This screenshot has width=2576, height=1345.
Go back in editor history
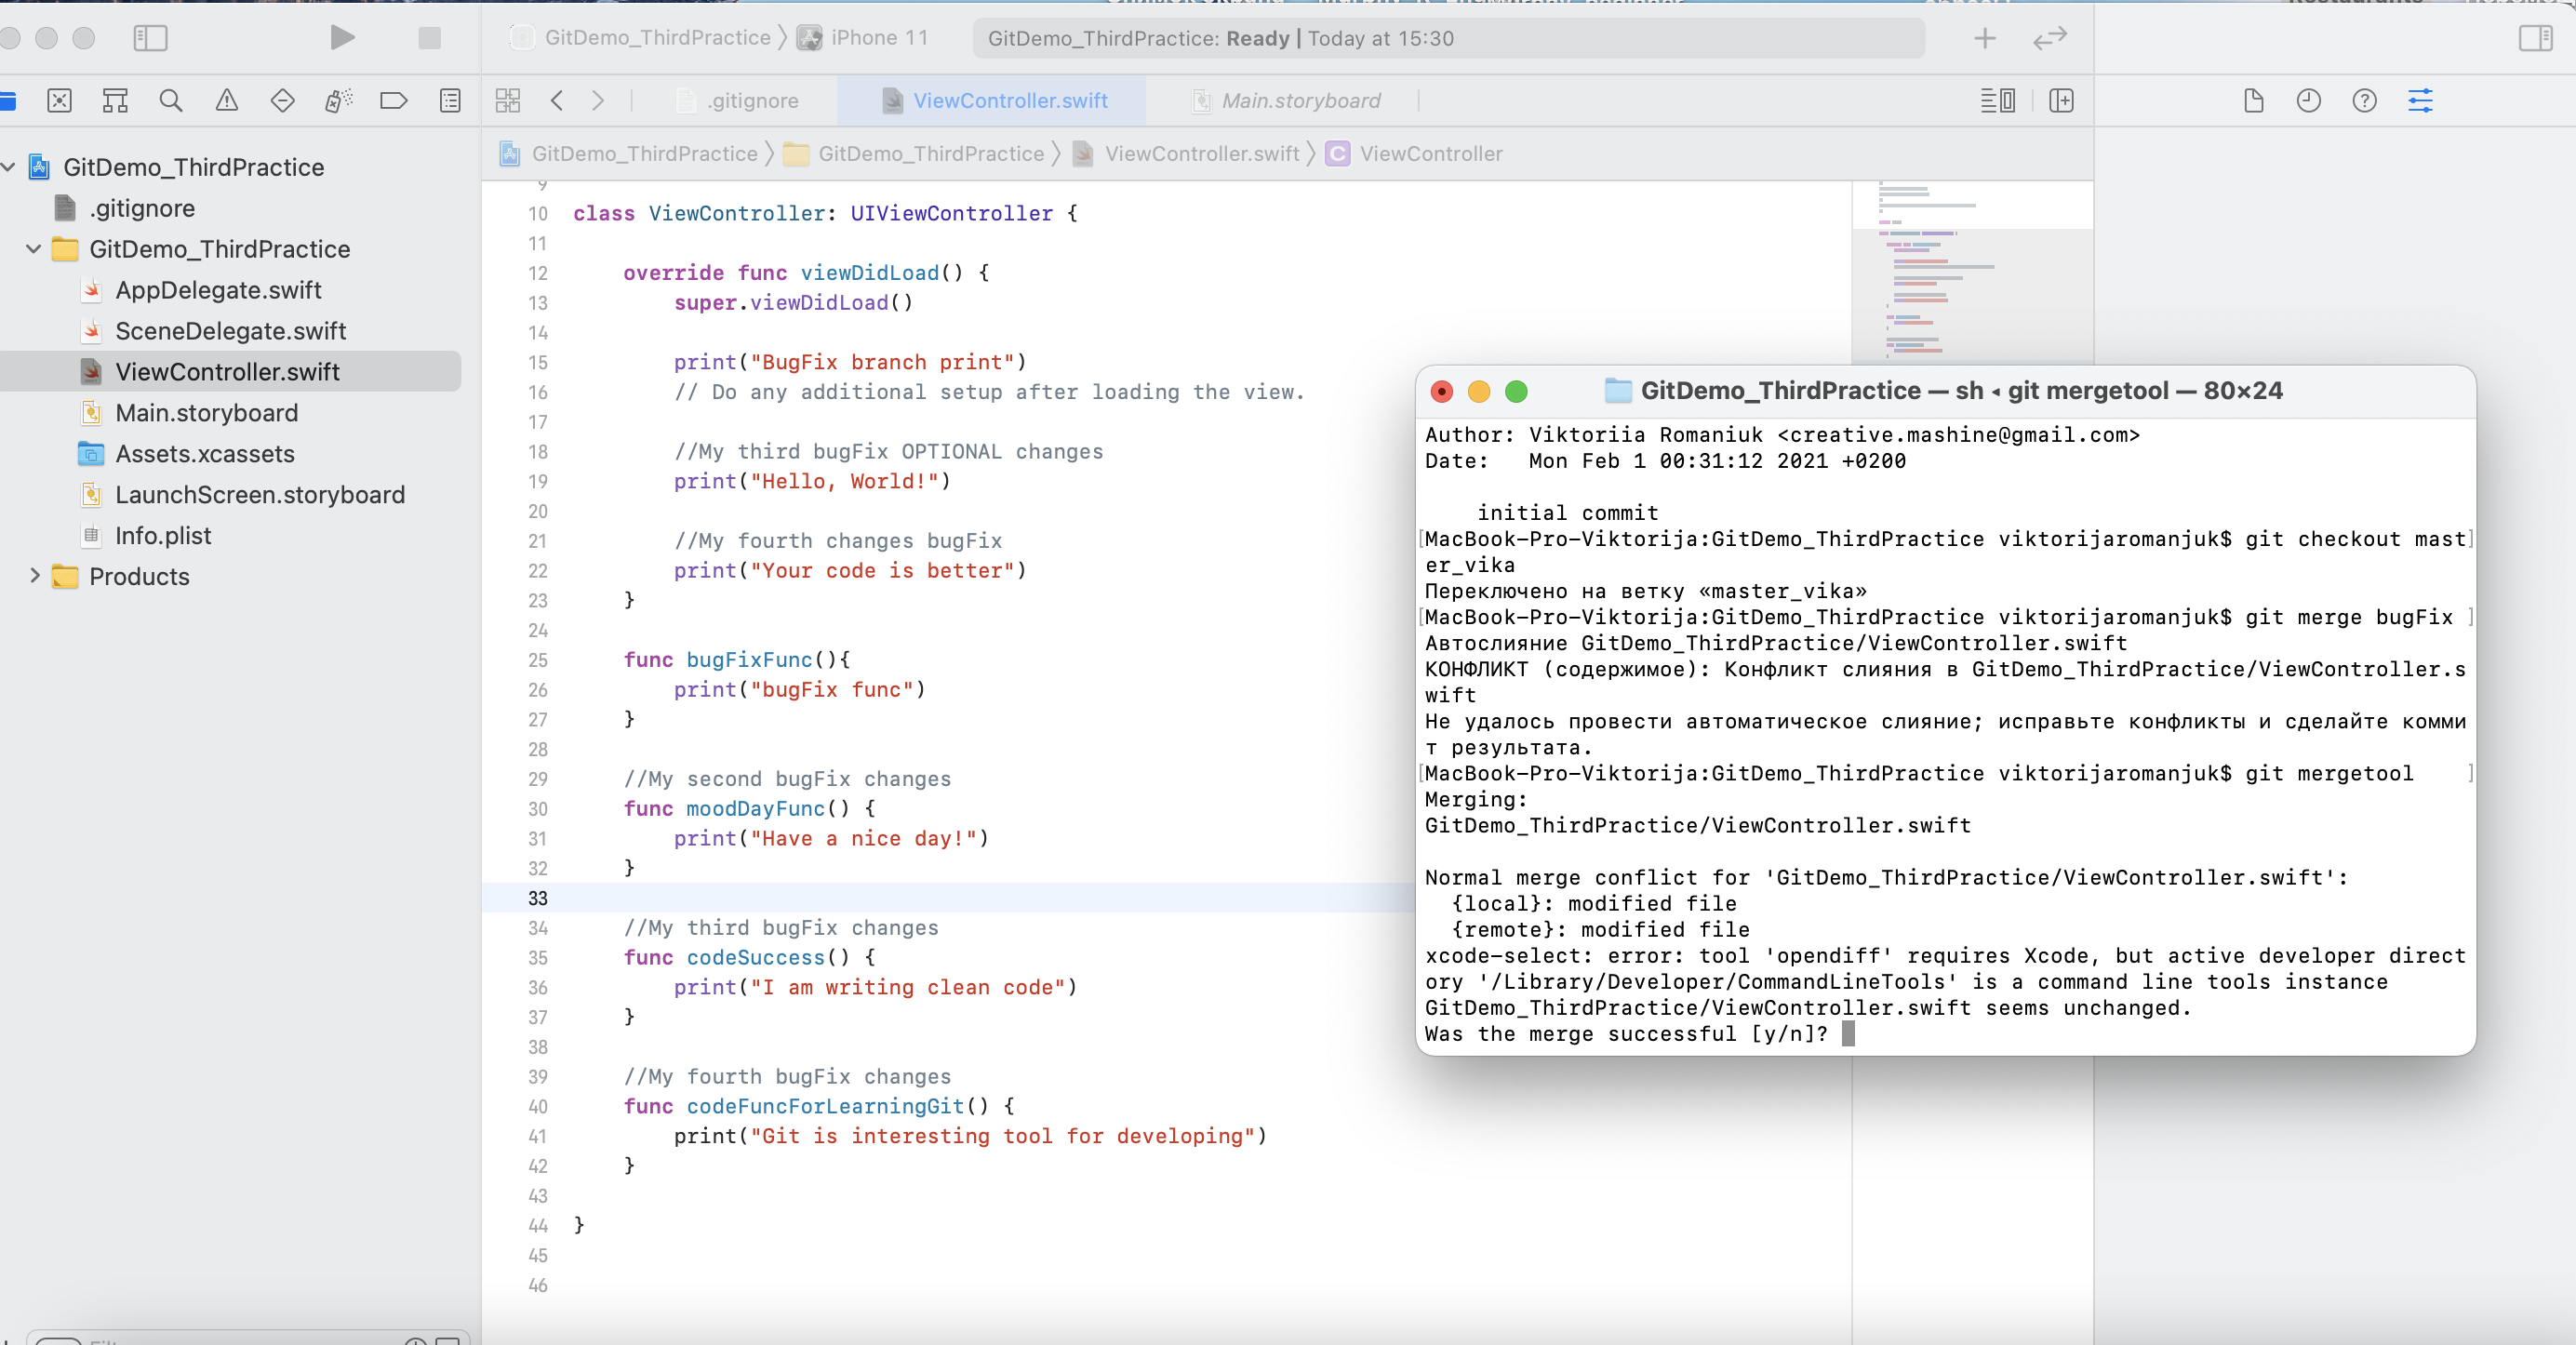[557, 100]
